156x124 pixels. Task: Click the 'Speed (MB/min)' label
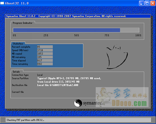20,50
